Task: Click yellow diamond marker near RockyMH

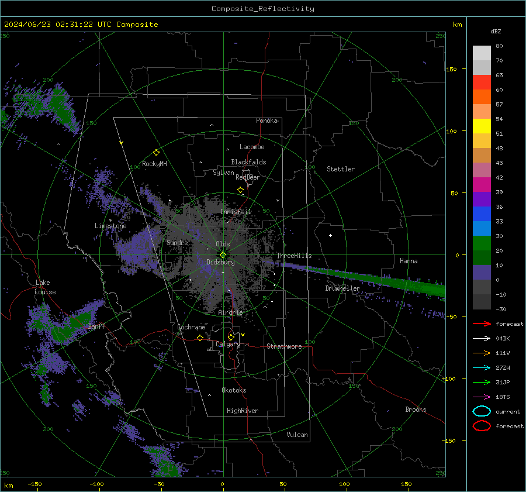Action: [156, 153]
